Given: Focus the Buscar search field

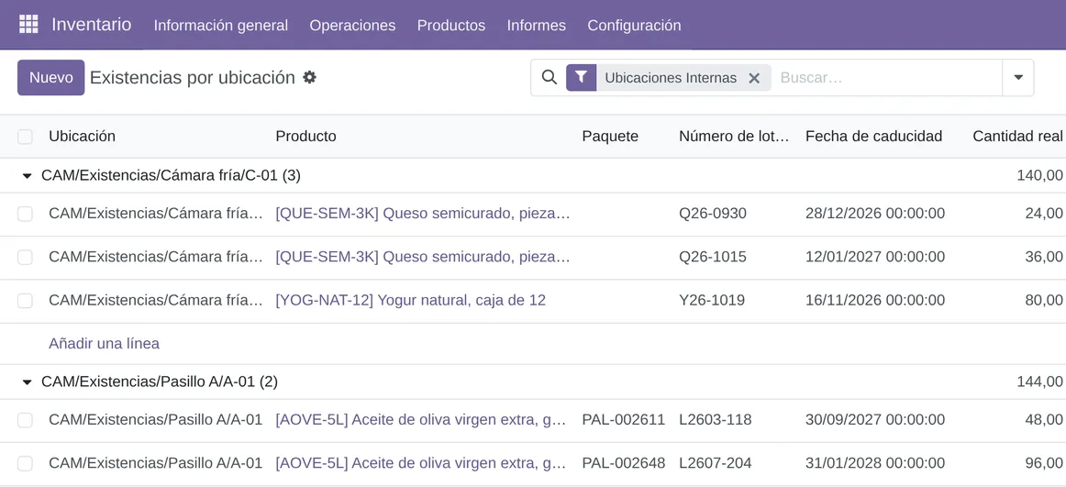Looking at the screenshot, I should point(886,77).
